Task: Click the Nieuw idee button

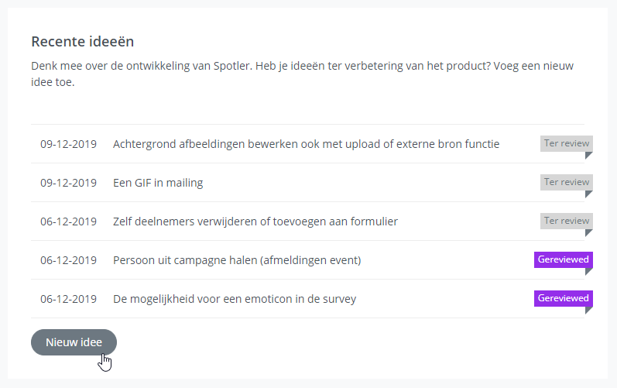Action: pyautogui.click(x=74, y=342)
